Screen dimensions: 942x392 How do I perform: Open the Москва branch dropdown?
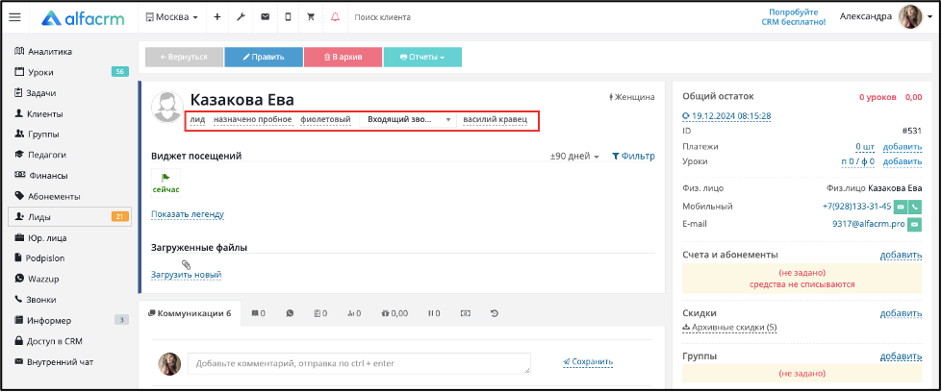(172, 17)
